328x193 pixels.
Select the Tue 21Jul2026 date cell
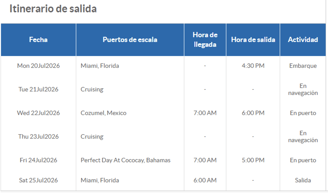tap(39, 89)
